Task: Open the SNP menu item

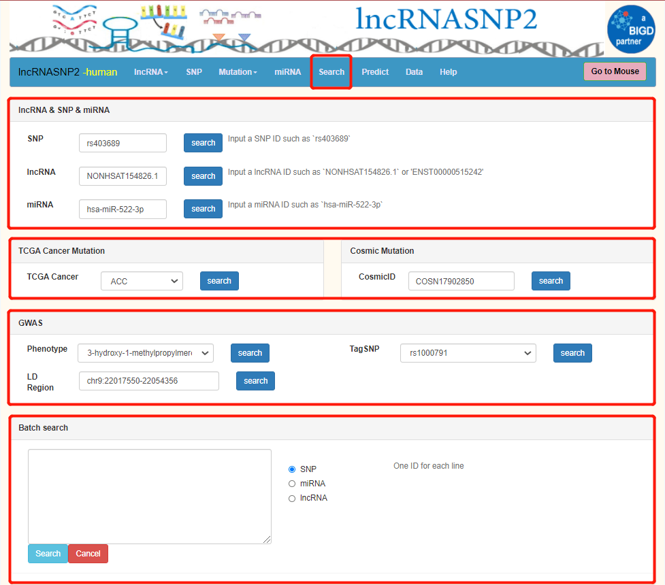Action: 194,72
